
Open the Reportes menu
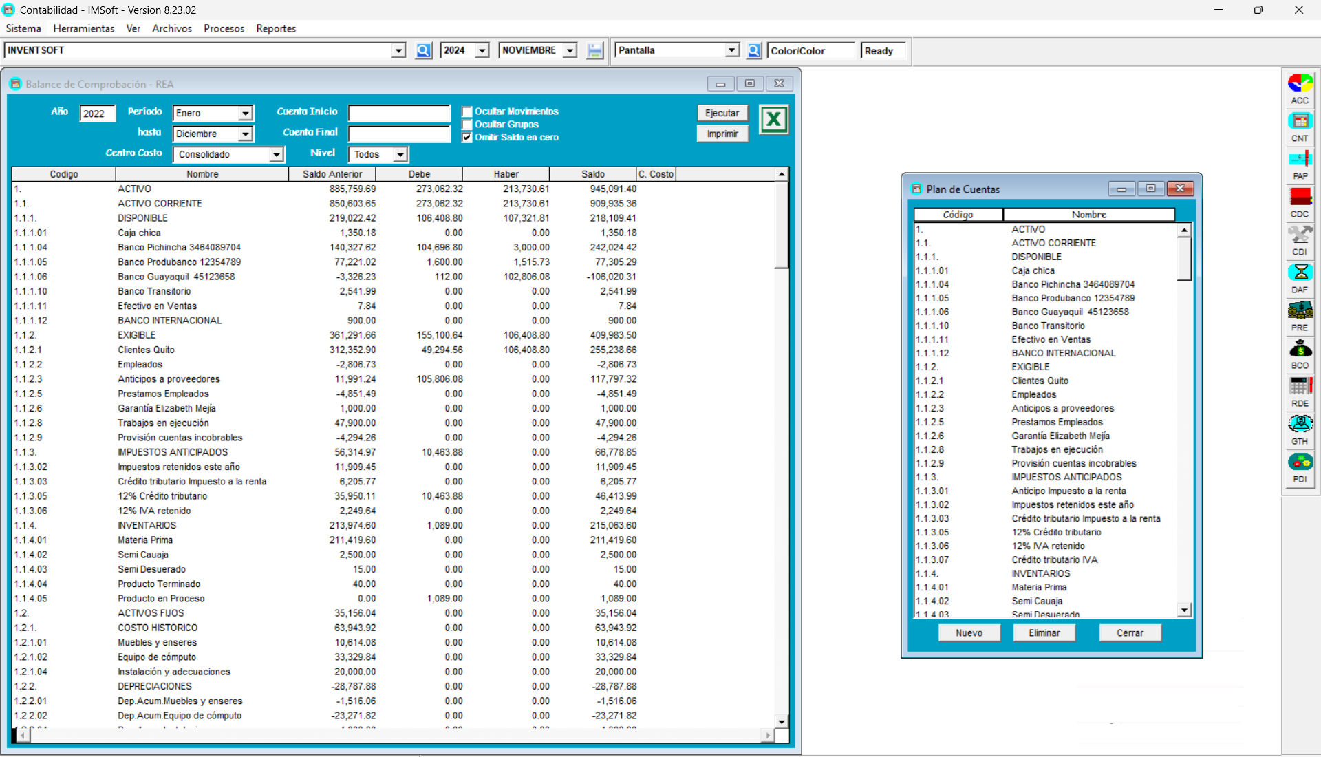[275, 28]
